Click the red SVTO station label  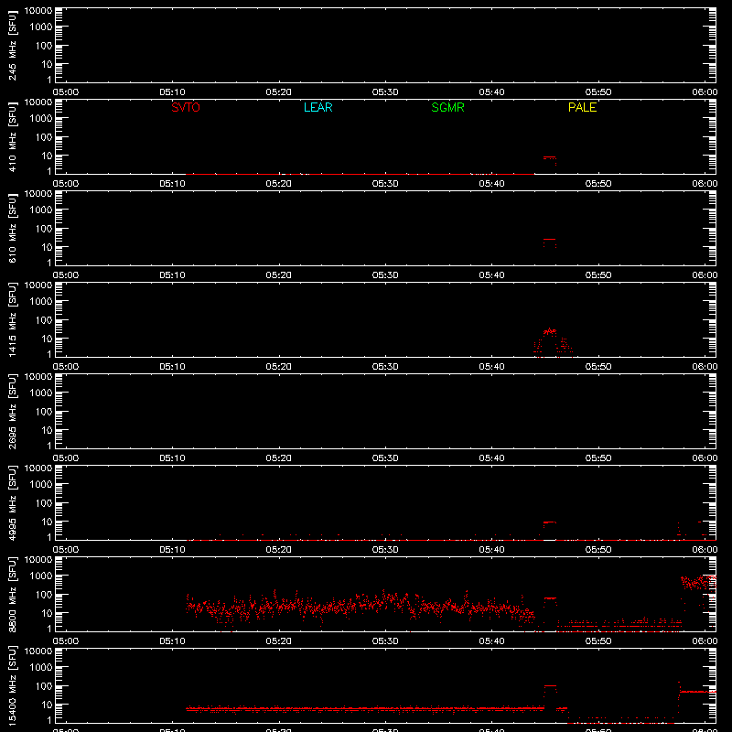click(x=186, y=107)
